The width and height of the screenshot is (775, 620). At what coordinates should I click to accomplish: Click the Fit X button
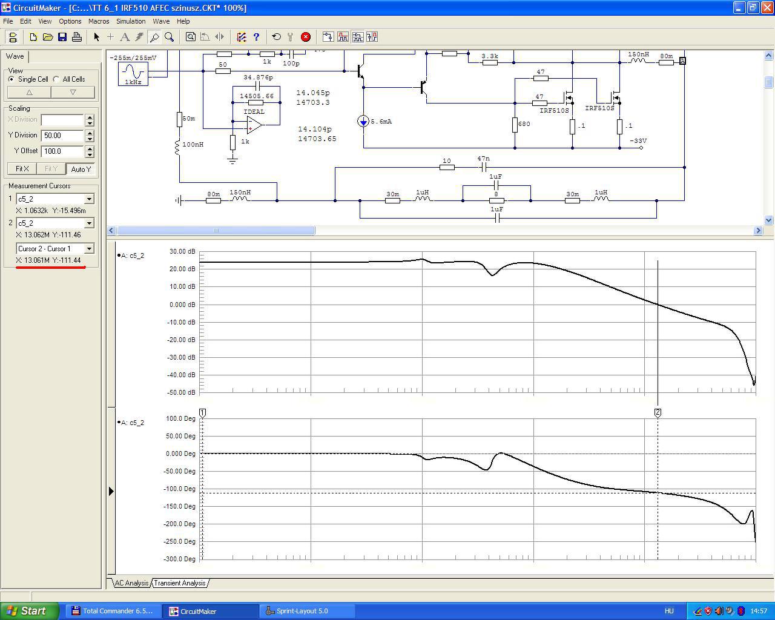click(x=22, y=169)
